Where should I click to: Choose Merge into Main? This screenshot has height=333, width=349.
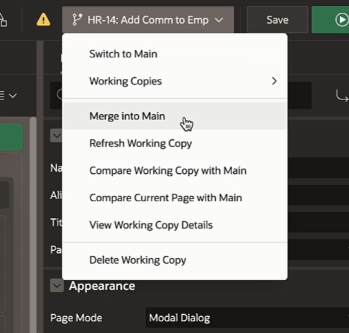click(127, 116)
